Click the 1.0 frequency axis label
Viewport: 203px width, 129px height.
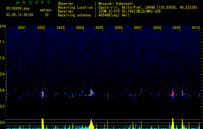pos(3,58)
